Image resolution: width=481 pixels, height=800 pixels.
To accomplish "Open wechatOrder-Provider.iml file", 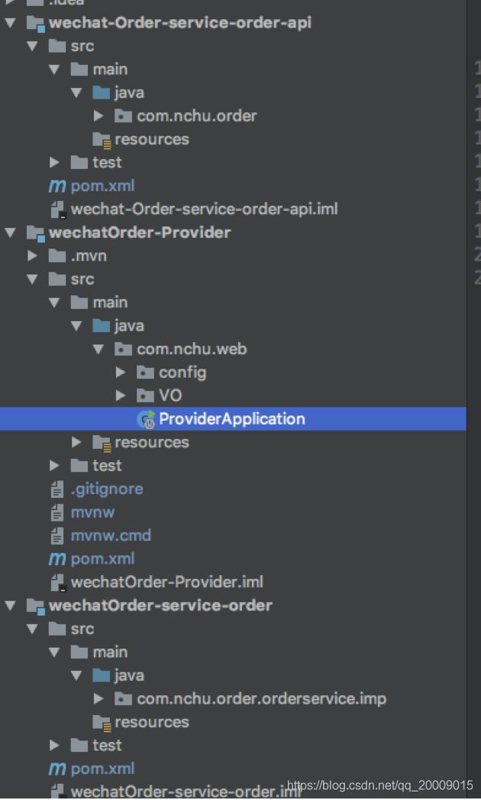I will [x=166, y=582].
